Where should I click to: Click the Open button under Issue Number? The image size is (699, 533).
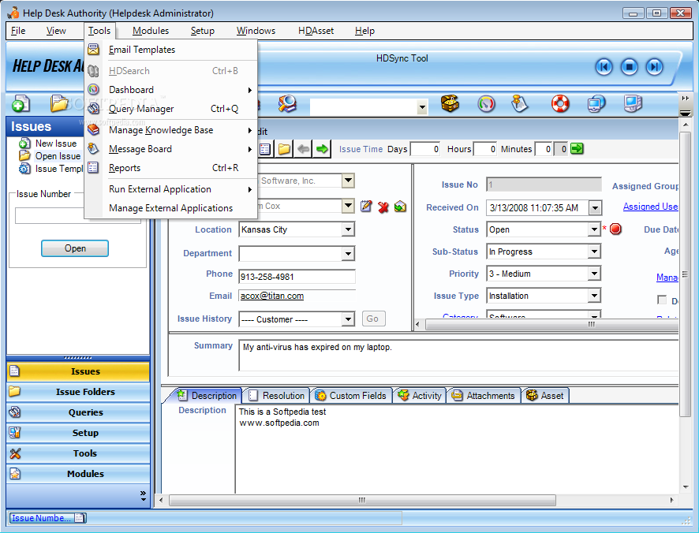[75, 248]
